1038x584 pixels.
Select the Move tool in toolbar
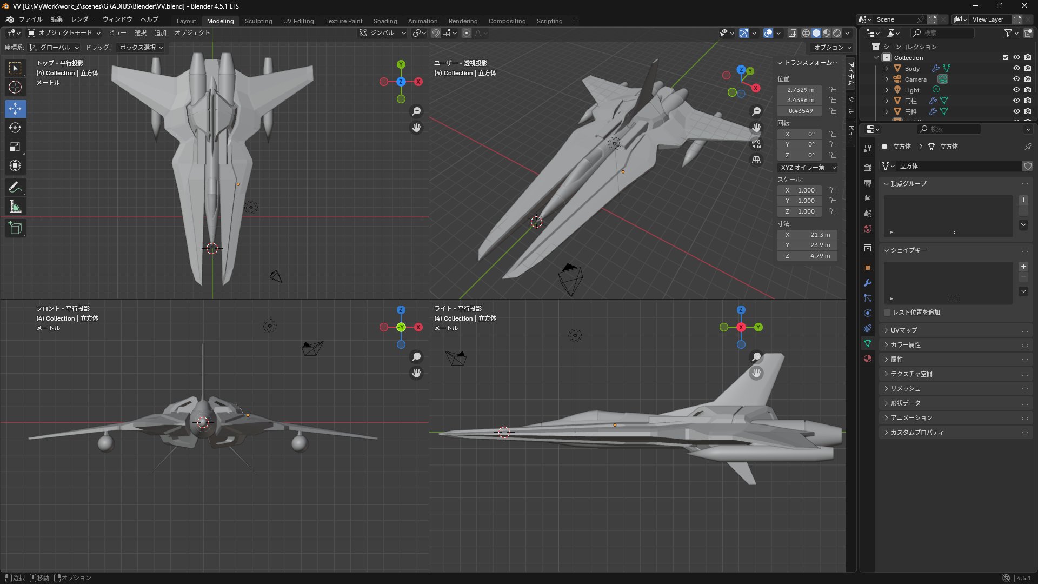tap(15, 109)
